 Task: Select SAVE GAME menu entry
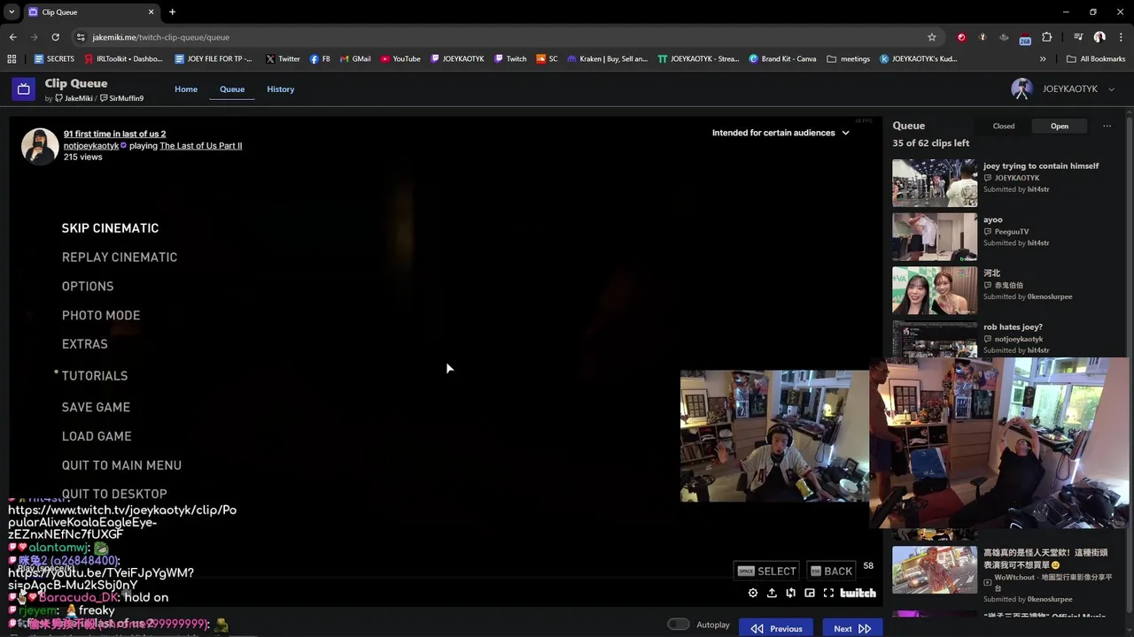click(96, 407)
